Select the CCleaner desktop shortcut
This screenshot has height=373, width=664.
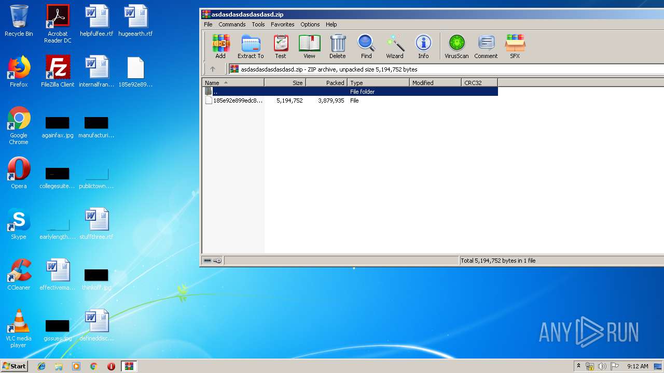[19, 275]
